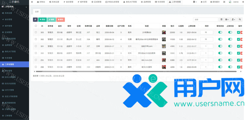Check the checkbox for row ID 302
Screen dimensions: 245x120
click(x=36, y=39)
